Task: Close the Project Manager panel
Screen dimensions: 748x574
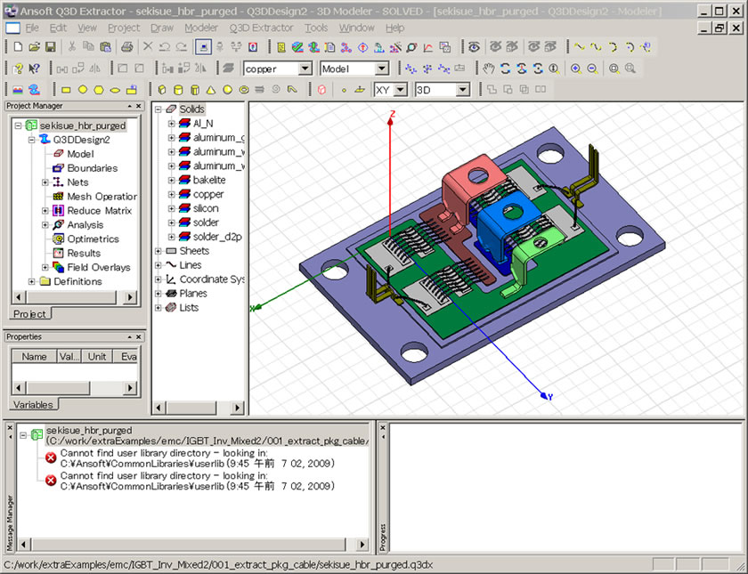Action: coord(139,106)
